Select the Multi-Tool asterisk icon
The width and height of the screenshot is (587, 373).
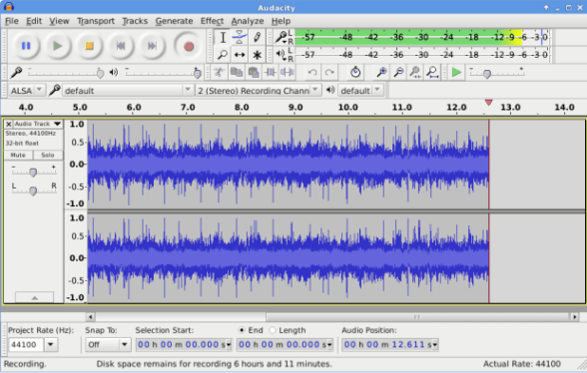coord(257,55)
